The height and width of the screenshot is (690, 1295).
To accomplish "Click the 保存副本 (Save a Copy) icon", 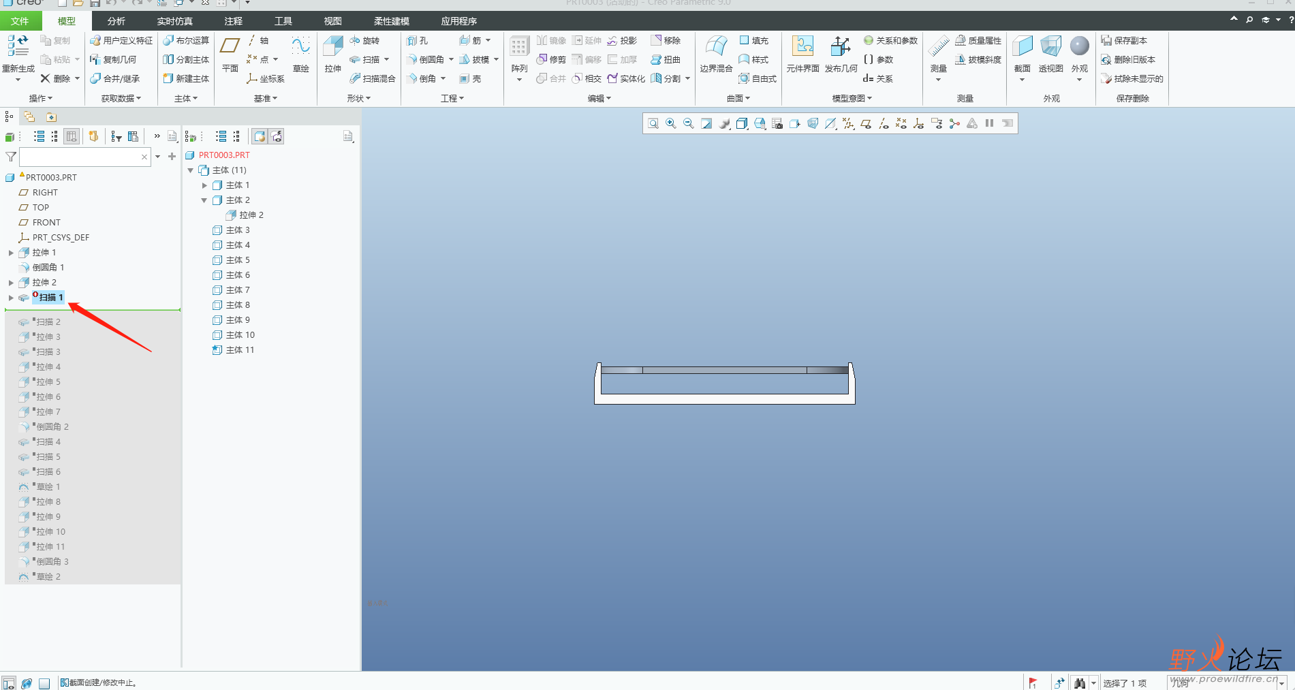I will tap(1124, 41).
